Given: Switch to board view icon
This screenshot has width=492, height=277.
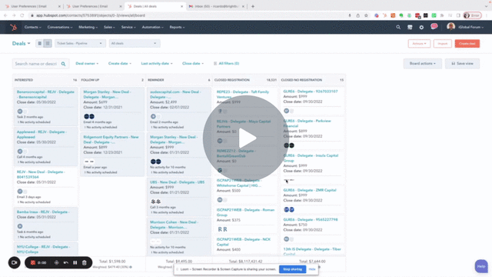Looking at the screenshot, I should (x=48, y=43).
